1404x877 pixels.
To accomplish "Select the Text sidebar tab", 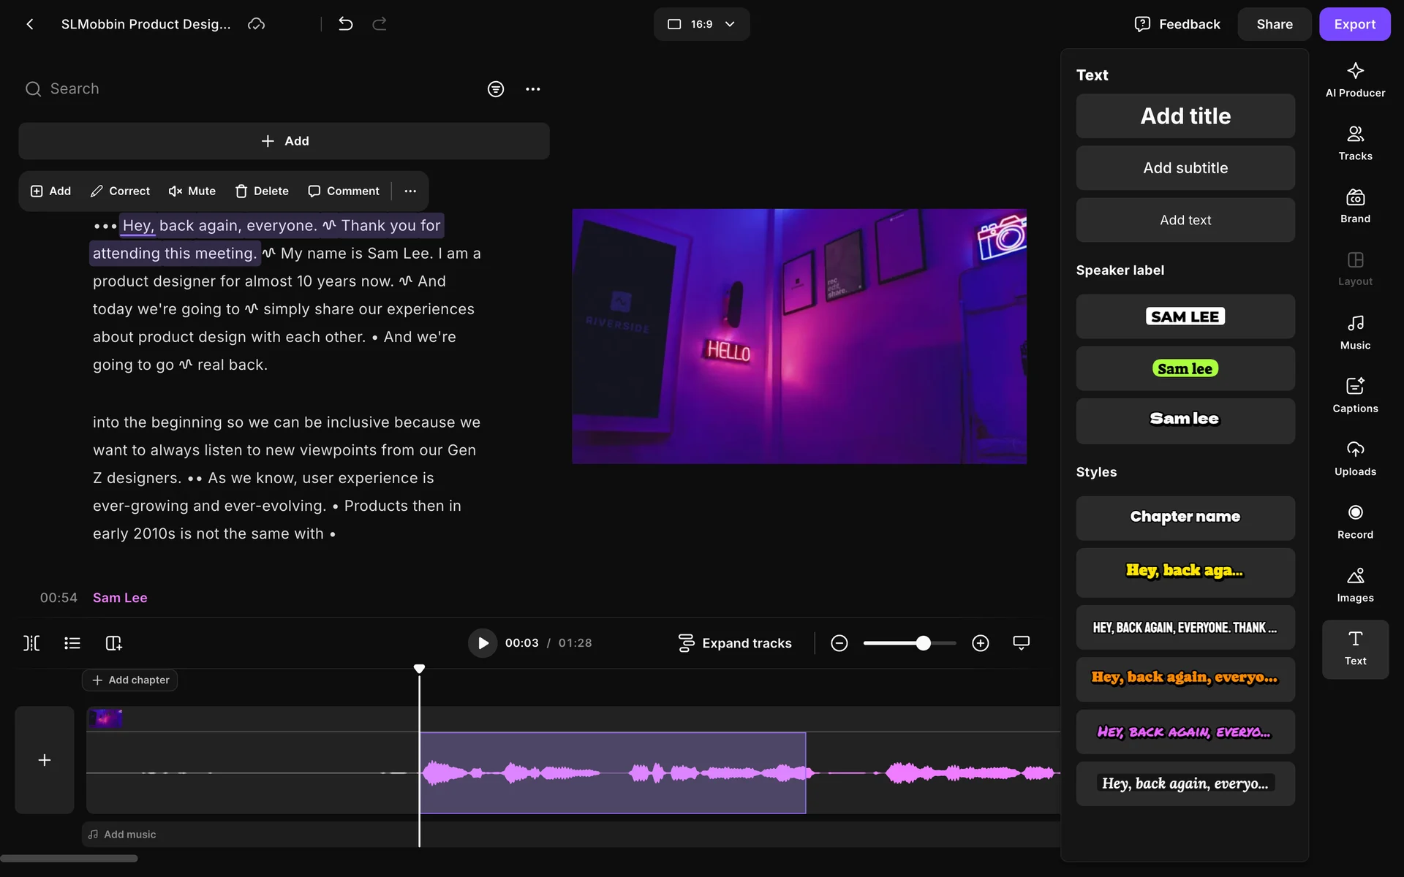I will (1354, 648).
